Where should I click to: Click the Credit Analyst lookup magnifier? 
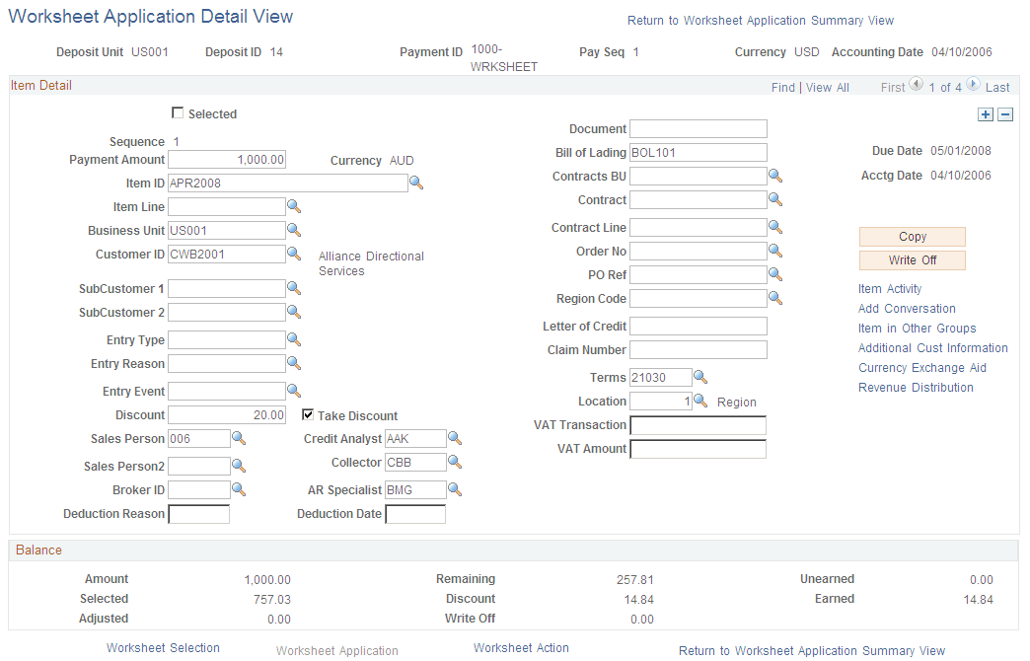pyautogui.click(x=454, y=438)
